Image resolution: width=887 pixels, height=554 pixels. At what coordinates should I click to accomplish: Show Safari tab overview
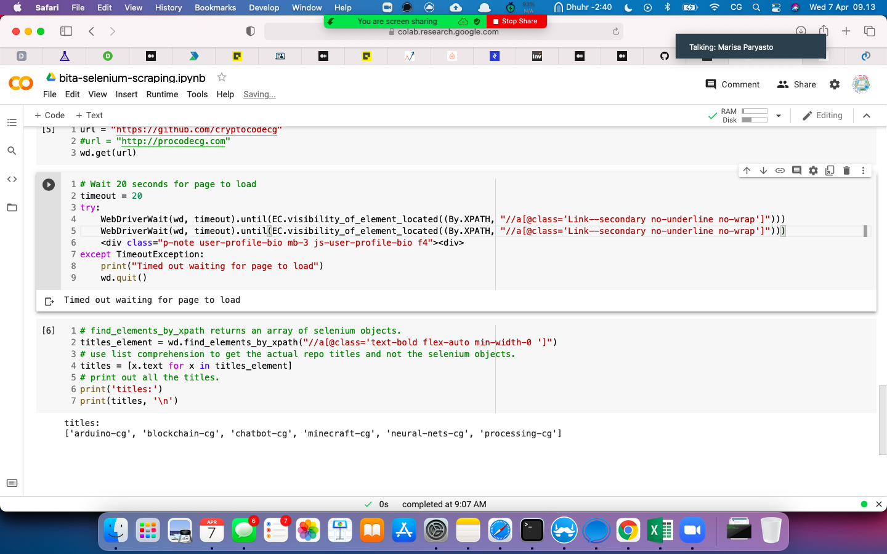[x=869, y=31]
